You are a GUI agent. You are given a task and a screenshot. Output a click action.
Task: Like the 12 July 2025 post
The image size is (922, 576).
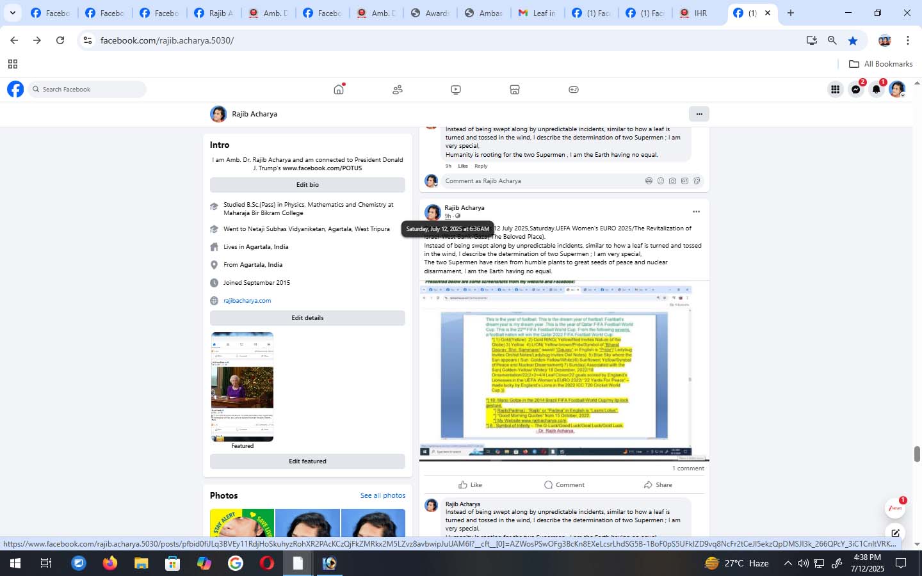(471, 484)
